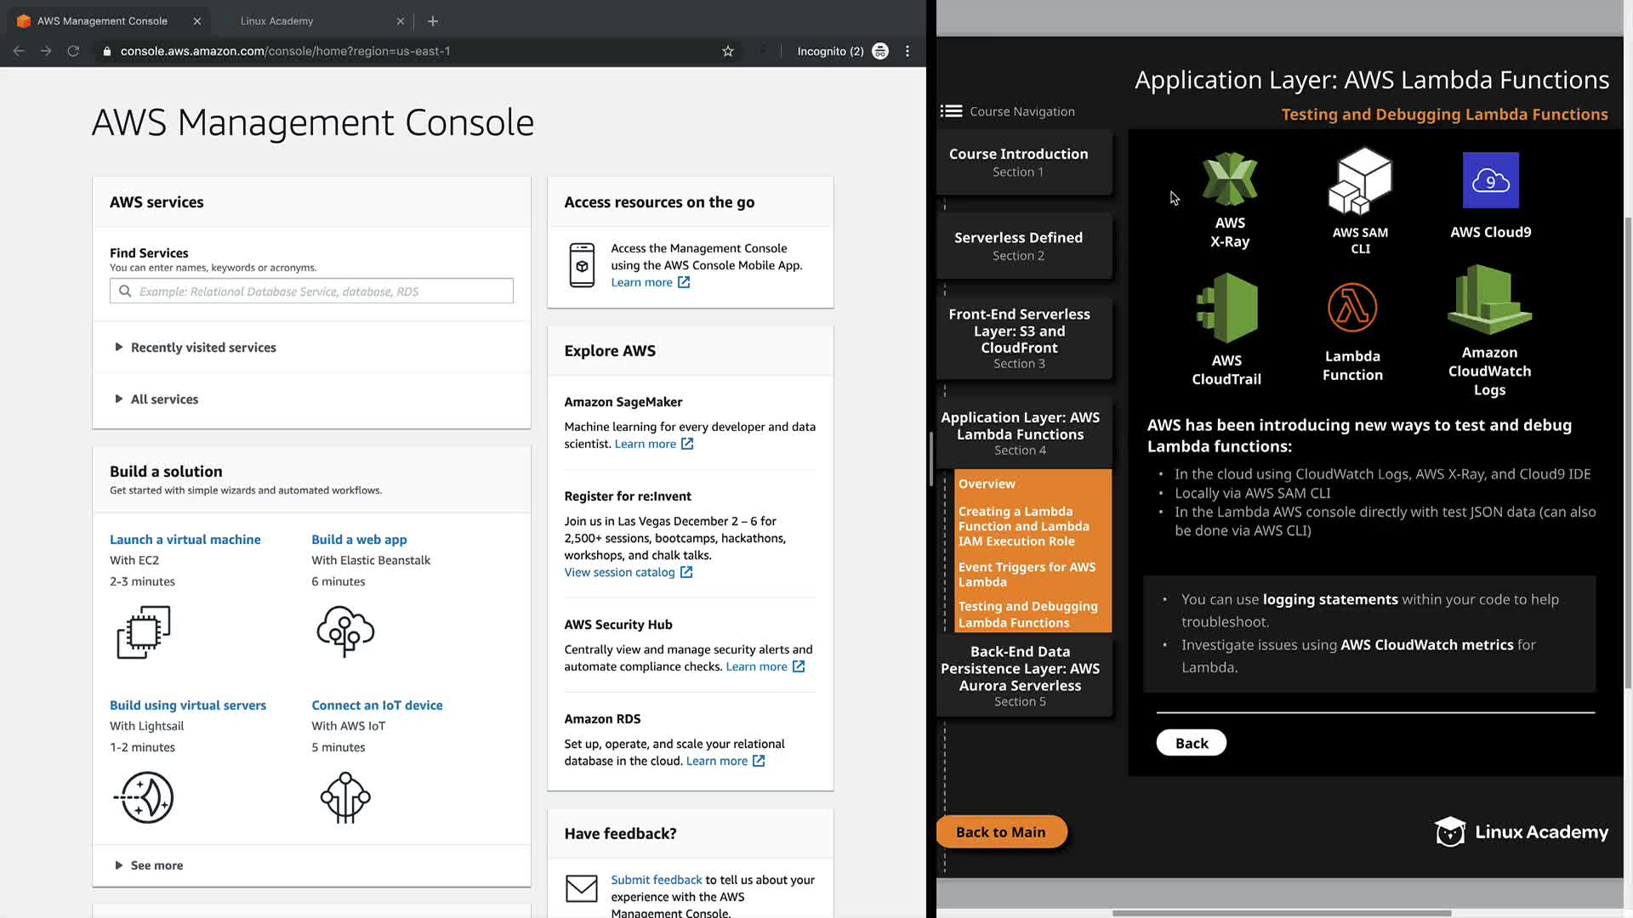Screen dimensions: 1633x918
Task: Click the AWS SAM CLI cubes icon
Action: click(1359, 182)
